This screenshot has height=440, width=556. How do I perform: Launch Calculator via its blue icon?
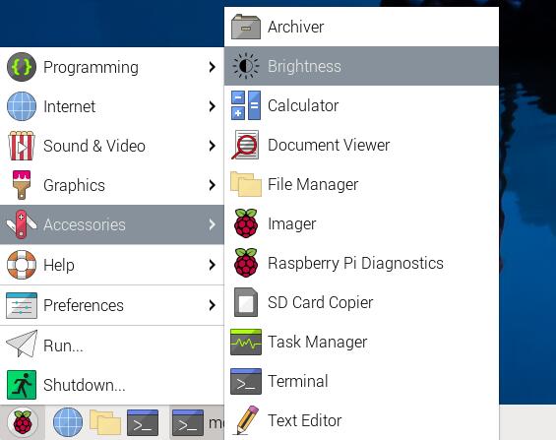[x=246, y=105]
